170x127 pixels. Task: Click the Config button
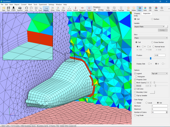[163, 30]
